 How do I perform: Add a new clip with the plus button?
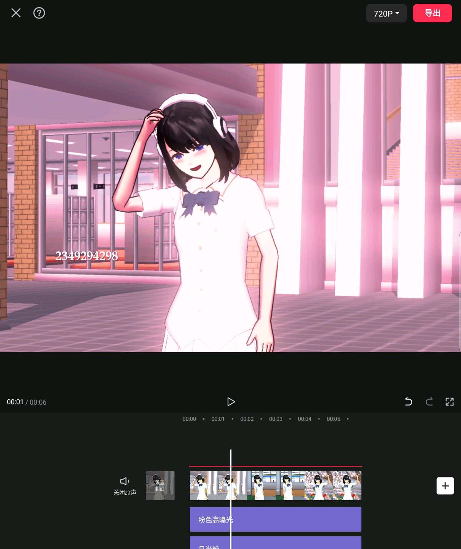[x=445, y=486]
